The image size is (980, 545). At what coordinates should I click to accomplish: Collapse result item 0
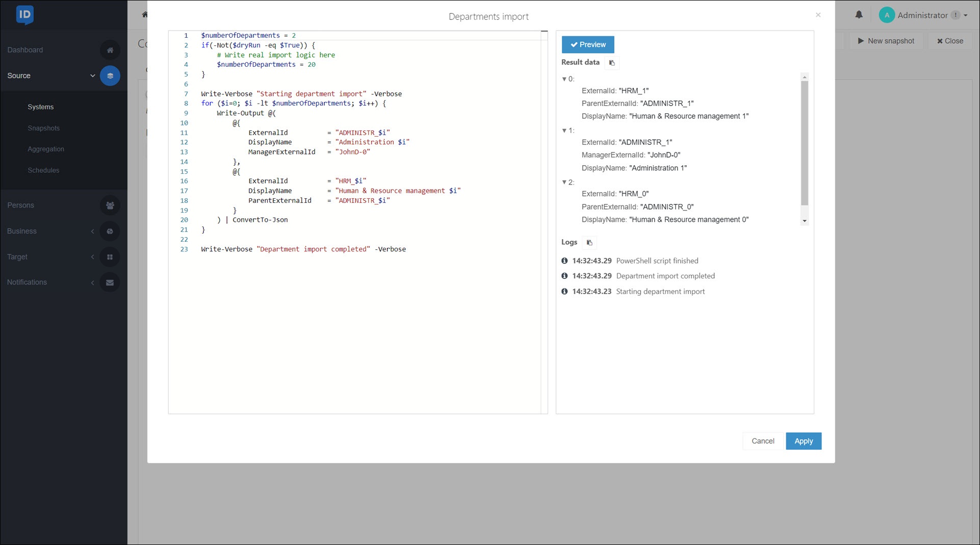coord(564,79)
